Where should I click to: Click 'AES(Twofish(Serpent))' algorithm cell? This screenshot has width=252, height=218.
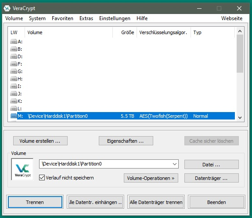click(163, 116)
